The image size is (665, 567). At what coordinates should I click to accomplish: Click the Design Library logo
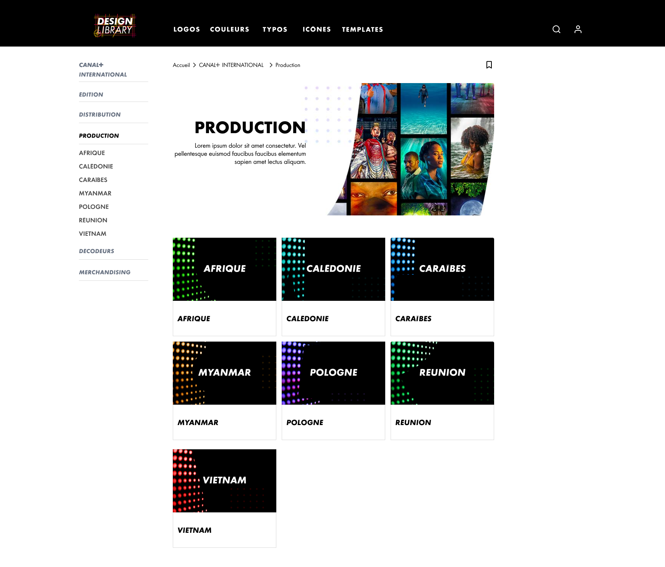(115, 26)
